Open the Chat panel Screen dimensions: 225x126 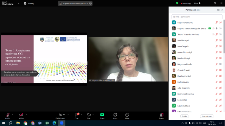coord(77,116)
